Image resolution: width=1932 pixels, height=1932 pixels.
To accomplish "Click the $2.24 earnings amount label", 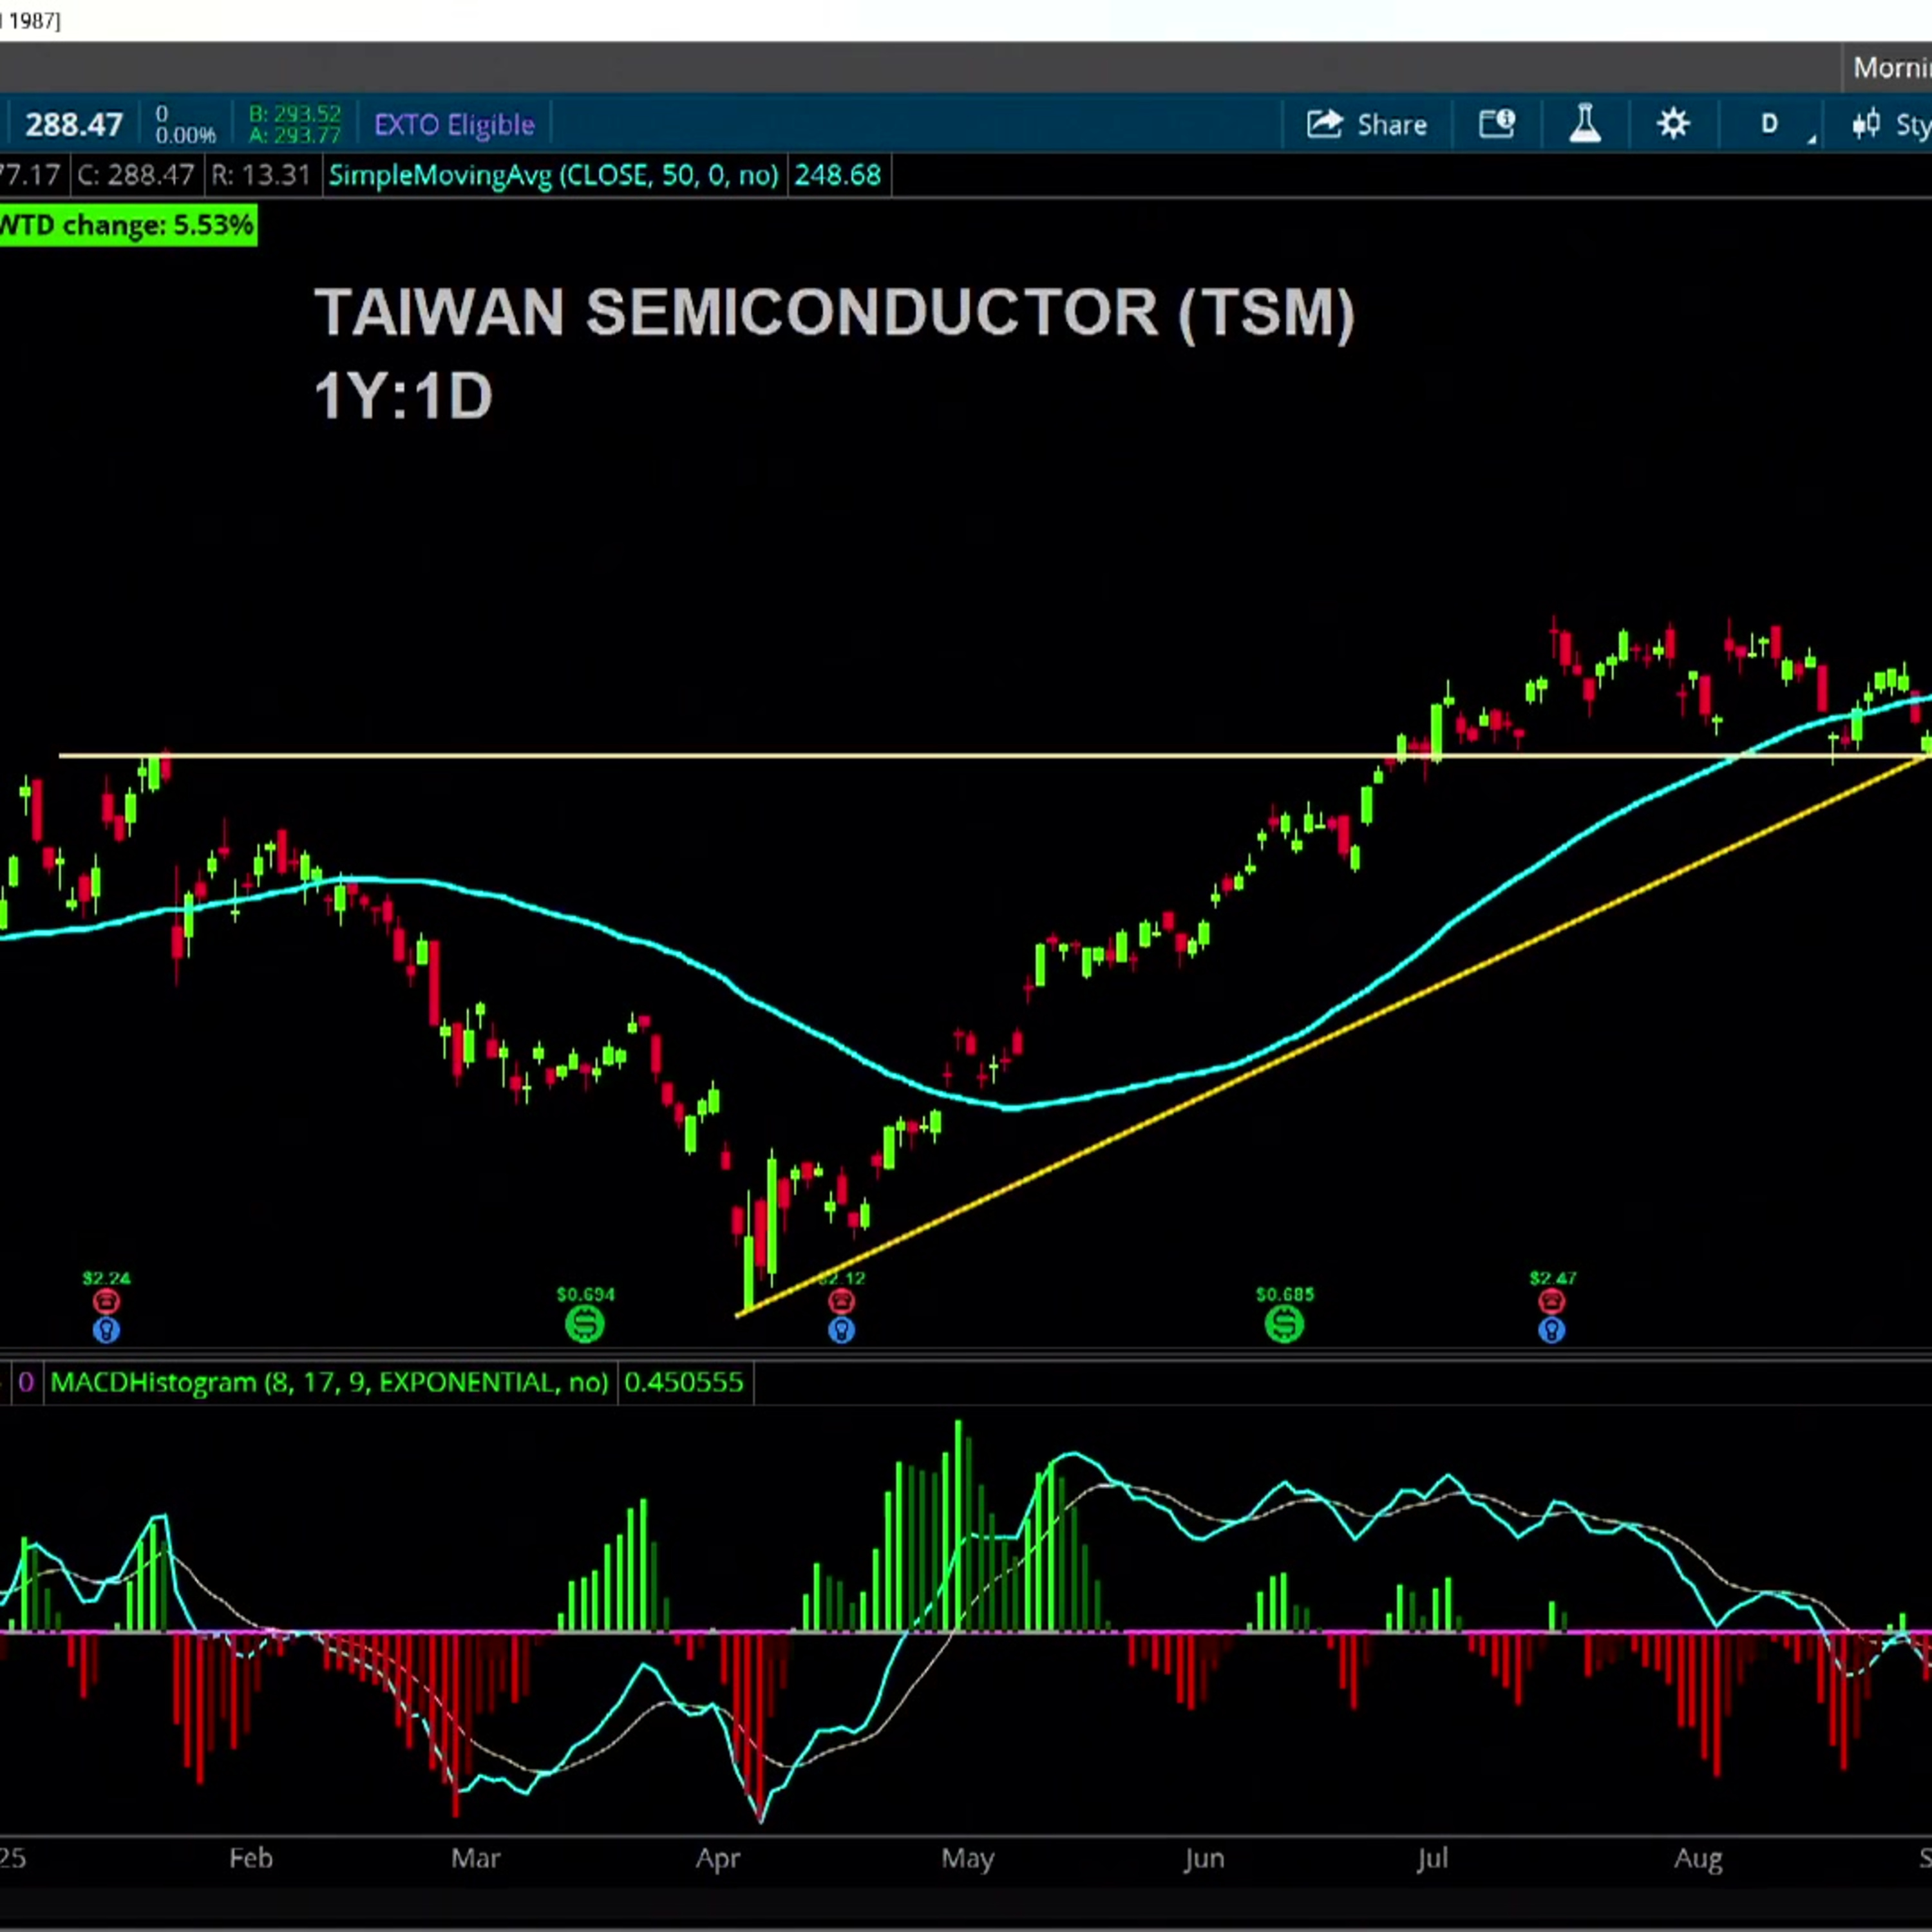I will click(x=106, y=1278).
